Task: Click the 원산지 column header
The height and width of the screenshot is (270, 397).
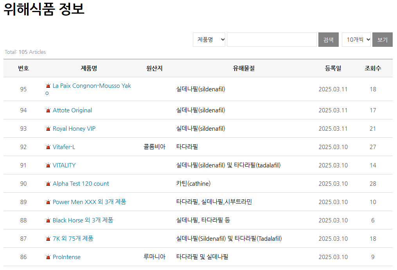Action: pos(154,68)
